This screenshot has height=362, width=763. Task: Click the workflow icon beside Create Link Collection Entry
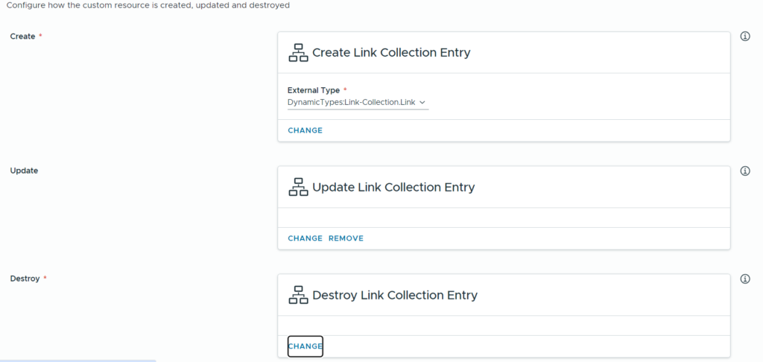pos(298,53)
